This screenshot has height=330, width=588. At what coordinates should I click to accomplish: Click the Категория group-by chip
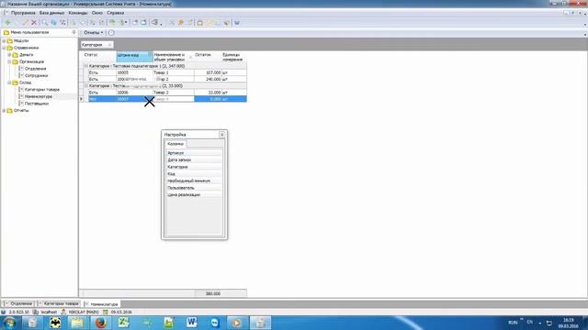tap(96, 45)
